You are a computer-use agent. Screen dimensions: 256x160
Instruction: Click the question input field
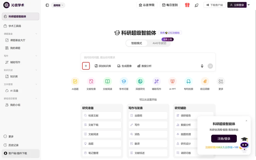pyautogui.click(x=148, y=58)
